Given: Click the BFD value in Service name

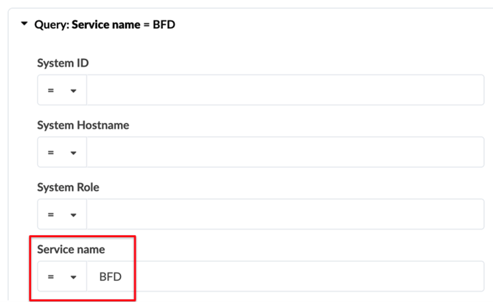Looking at the screenshot, I should pyautogui.click(x=110, y=277).
